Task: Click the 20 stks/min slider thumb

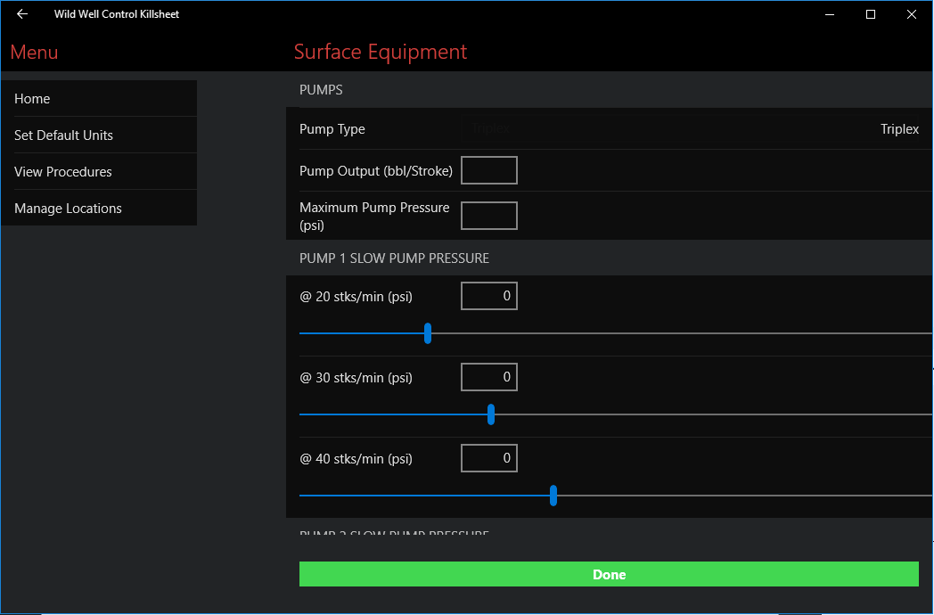Action: click(x=428, y=333)
